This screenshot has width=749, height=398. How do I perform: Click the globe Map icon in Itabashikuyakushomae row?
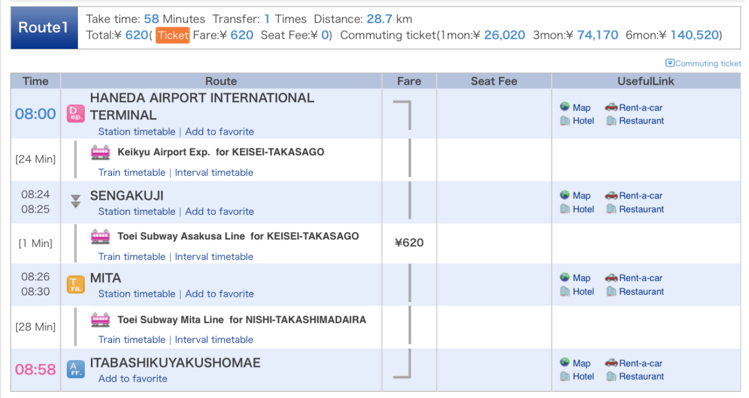[x=565, y=362]
